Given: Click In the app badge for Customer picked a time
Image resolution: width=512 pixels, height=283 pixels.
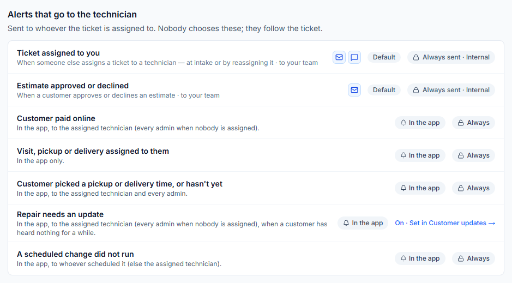Looking at the screenshot, I should [420, 188].
